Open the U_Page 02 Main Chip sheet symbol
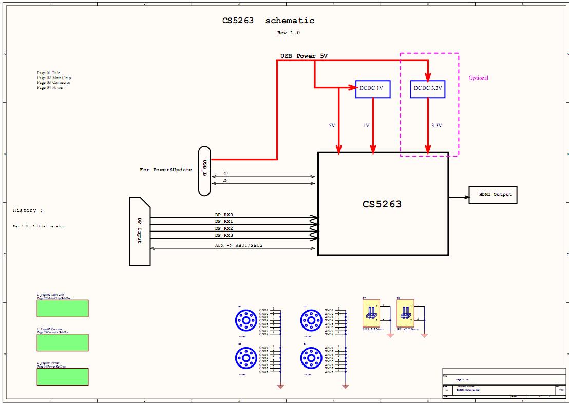 63,308
